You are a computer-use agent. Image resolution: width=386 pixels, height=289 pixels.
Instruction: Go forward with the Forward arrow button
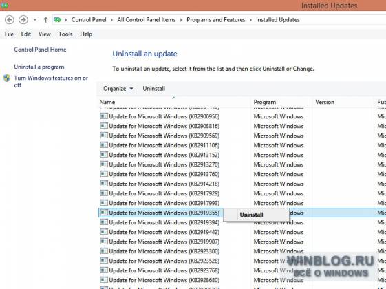coord(23,20)
